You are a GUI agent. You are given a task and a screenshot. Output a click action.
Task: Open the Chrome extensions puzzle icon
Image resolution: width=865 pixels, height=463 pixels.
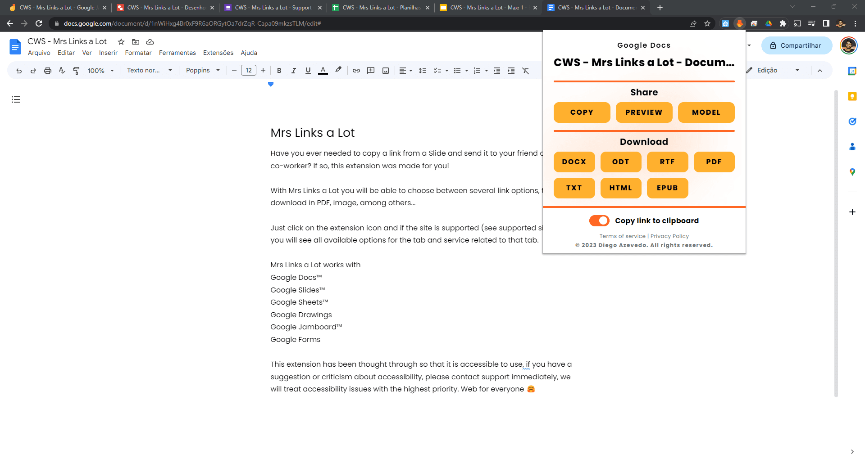783,23
